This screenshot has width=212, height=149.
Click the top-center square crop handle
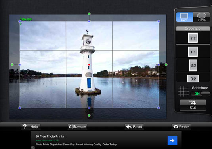89,21
